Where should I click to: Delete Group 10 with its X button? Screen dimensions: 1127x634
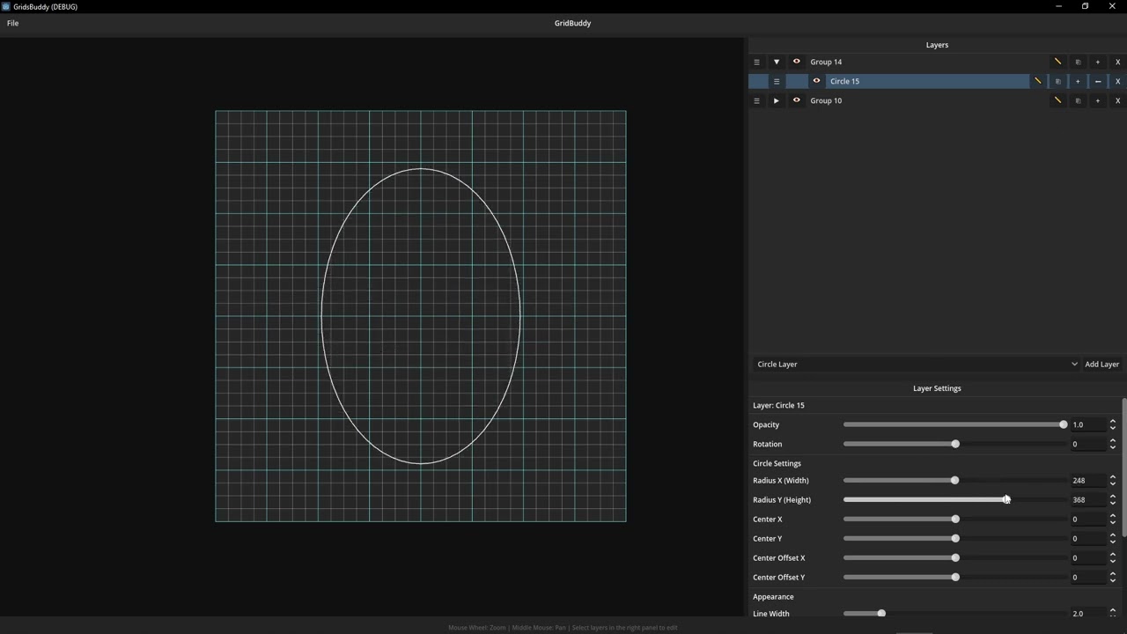tap(1118, 100)
